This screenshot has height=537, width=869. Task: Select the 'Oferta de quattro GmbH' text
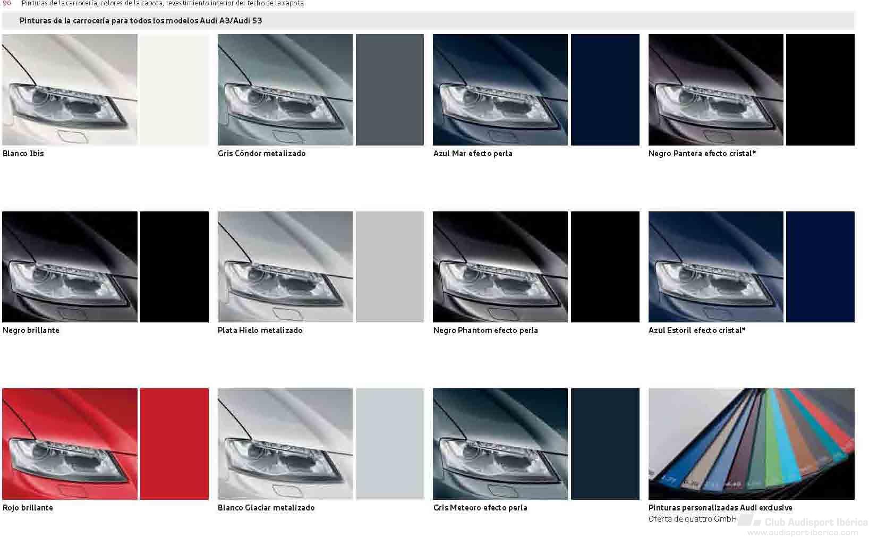tap(693, 519)
